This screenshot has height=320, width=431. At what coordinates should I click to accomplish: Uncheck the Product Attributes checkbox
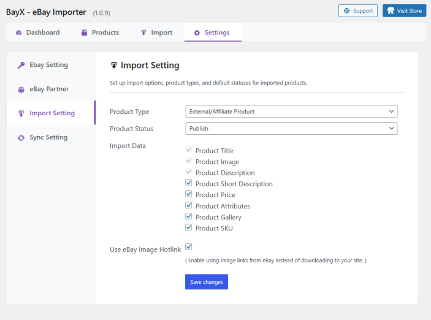click(x=189, y=205)
